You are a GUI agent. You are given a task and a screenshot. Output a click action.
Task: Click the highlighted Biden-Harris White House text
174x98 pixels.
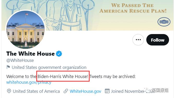(x=63, y=76)
